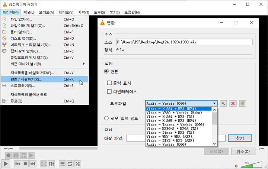Click the Open File menu icon
268x169 pixels.
tap(4, 19)
